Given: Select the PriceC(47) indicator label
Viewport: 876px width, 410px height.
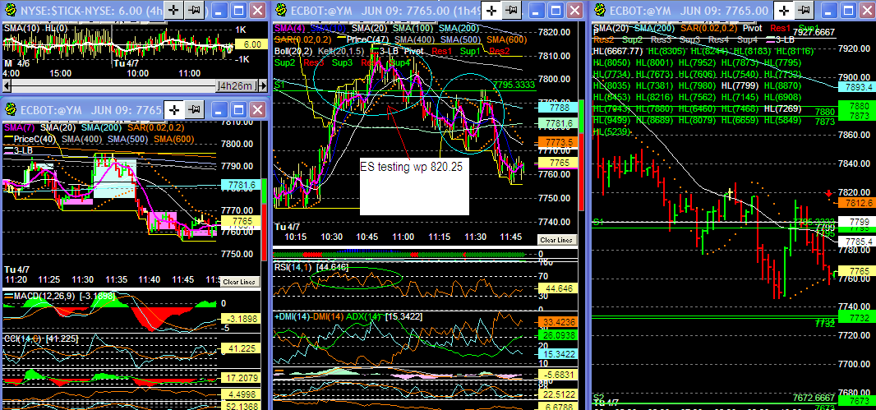Looking at the screenshot, I should 367,39.
